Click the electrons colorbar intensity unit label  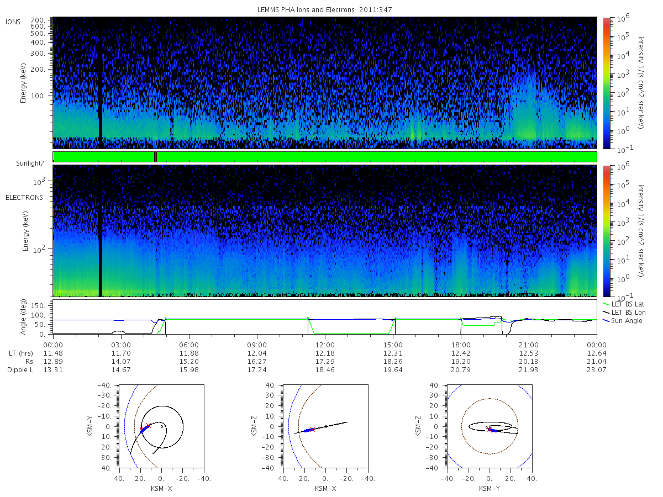[641, 231]
